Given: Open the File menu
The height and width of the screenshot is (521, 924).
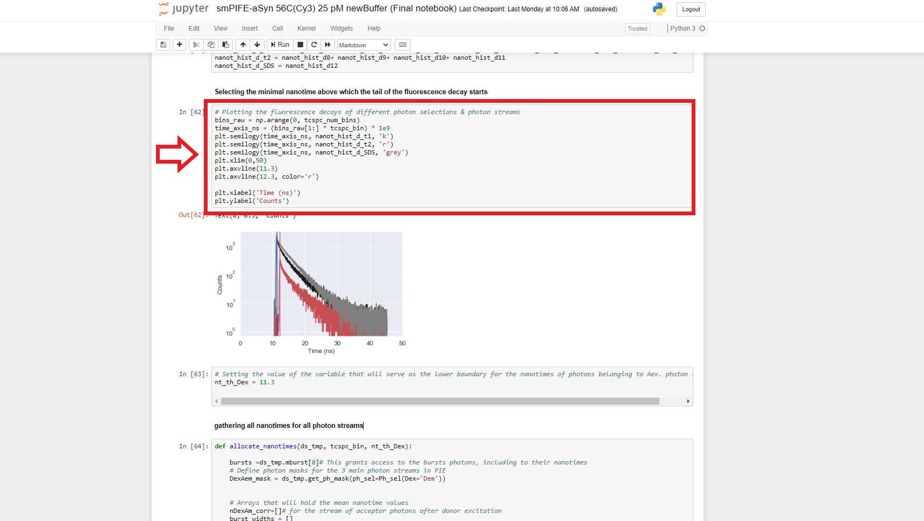Looking at the screenshot, I should coord(169,29).
